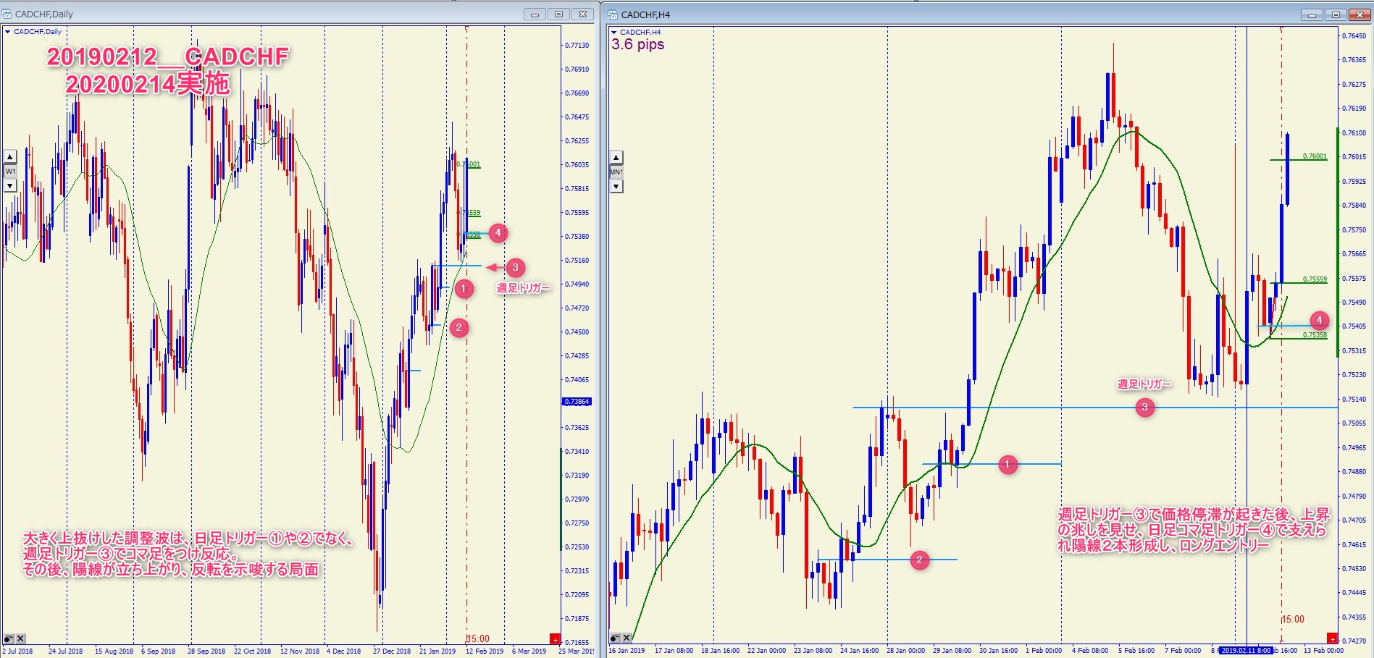Click down arrow below W1 timeframe button

click(x=10, y=186)
